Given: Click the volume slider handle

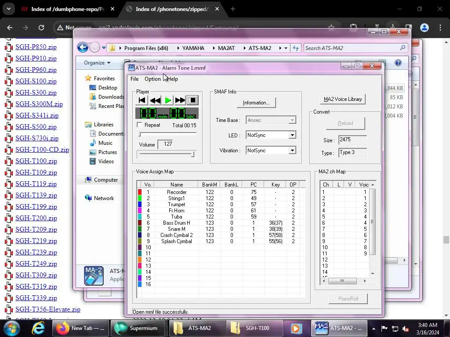Looking at the screenshot, I should coord(193,154).
